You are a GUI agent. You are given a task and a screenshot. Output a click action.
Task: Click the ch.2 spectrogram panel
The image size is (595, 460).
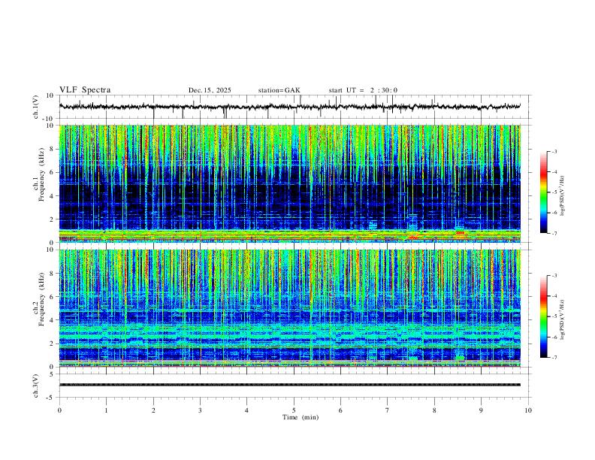290,308
